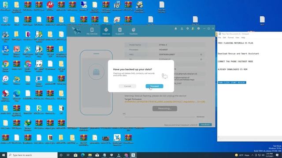The width and height of the screenshot is (282, 158).
Task: Click the help question-mark icon in header
Action: point(199,29)
